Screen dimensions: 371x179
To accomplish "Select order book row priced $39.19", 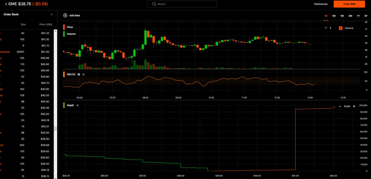I will point(27,170).
